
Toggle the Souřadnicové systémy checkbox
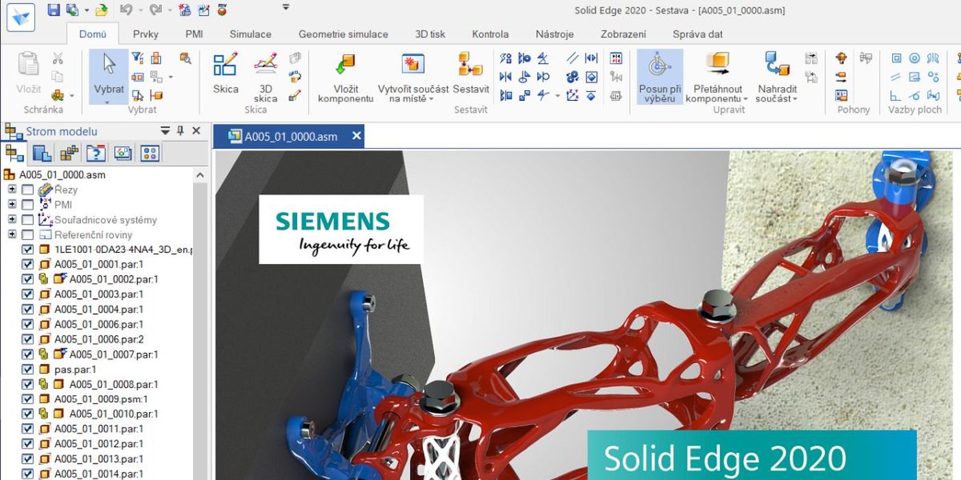(27, 220)
